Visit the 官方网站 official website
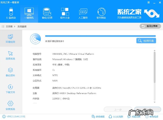The height and width of the screenshot is (120, 163). (x=101, y=13)
